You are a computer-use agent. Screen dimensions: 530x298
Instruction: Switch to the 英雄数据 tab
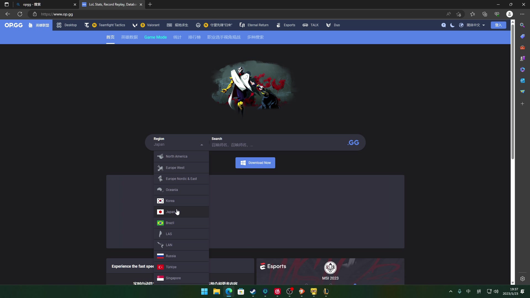click(129, 37)
